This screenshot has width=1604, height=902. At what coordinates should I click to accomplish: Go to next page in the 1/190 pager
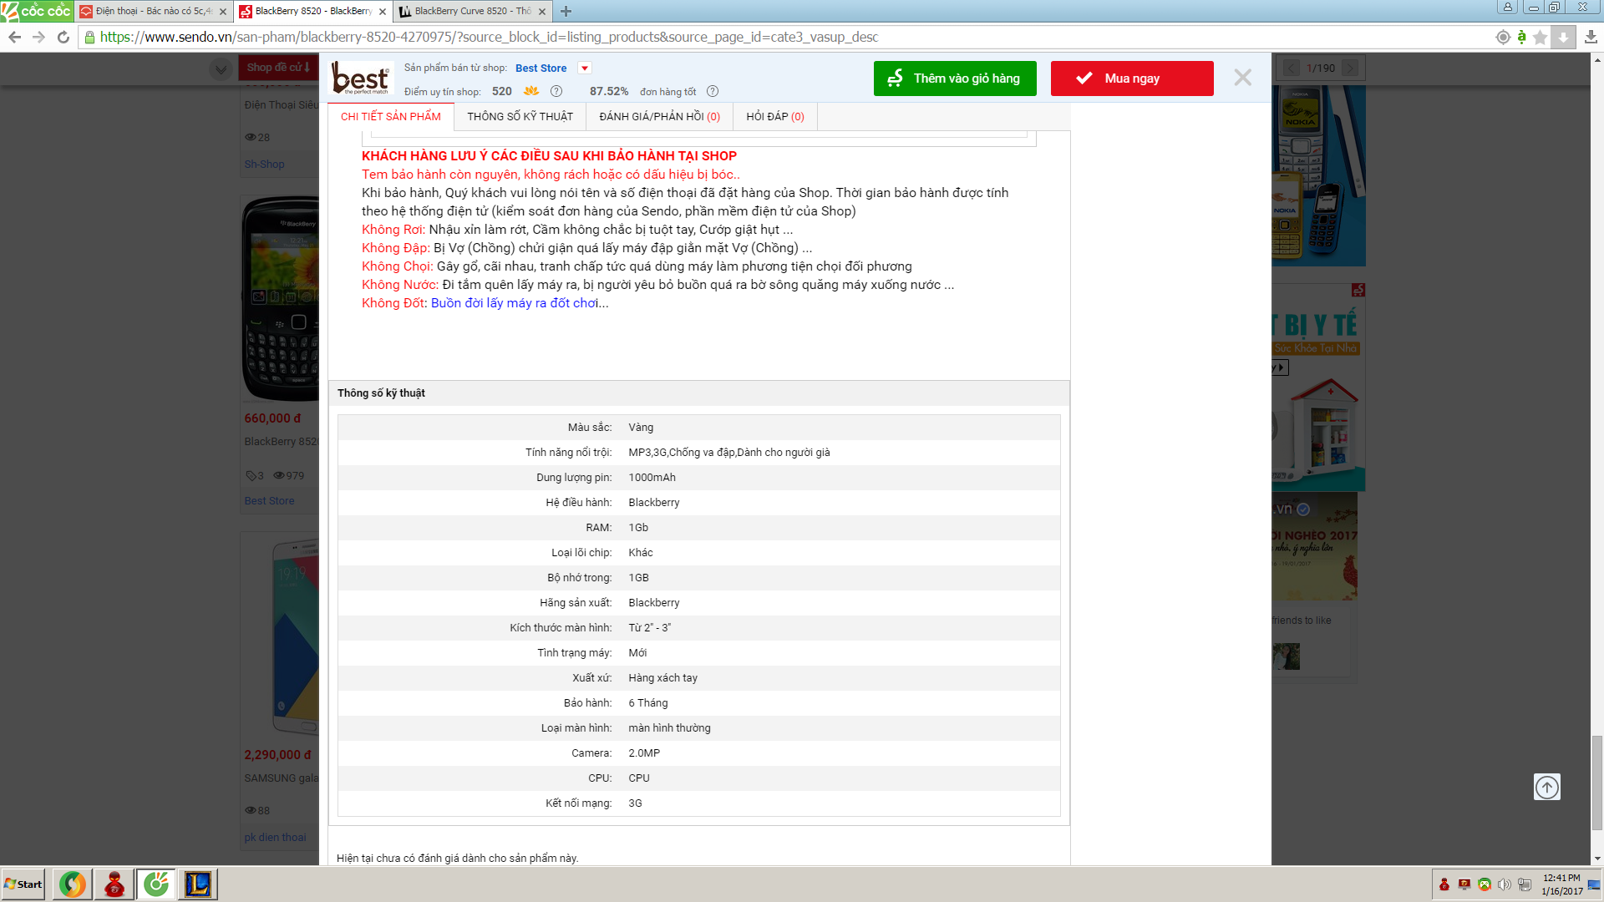(x=1350, y=68)
